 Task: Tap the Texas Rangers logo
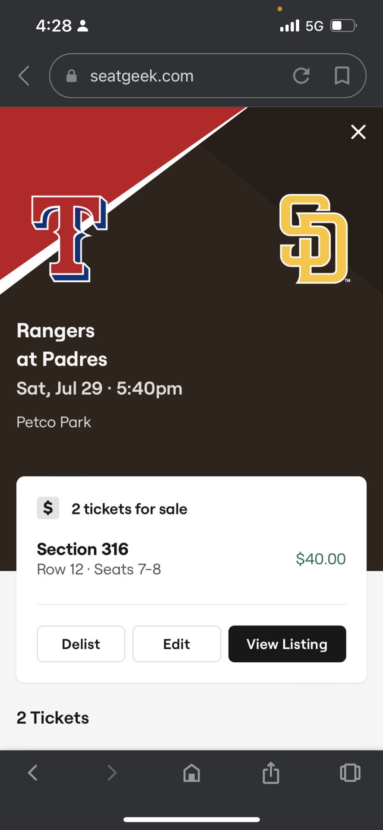(x=70, y=239)
